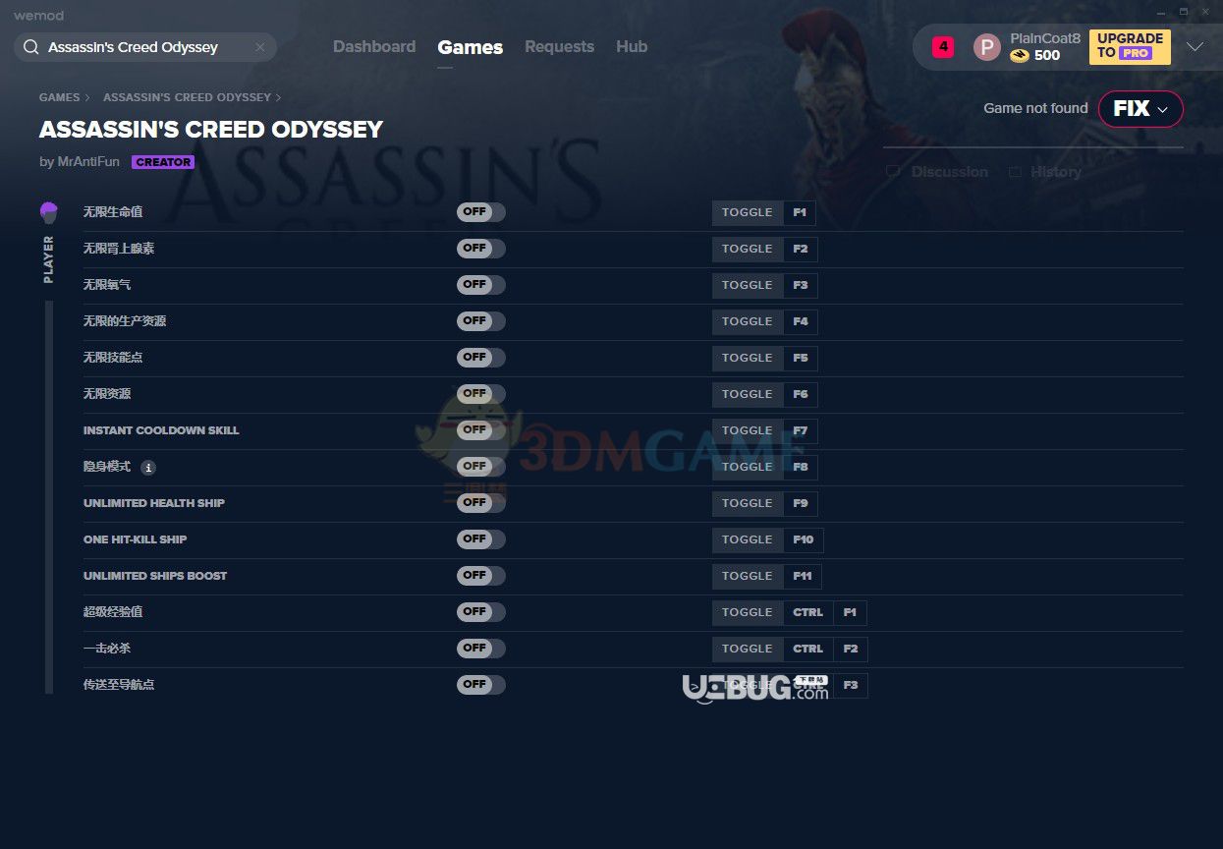This screenshot has width=1223, height=849.
Task: Enable 一击必杀 switch
Action: 480,649
